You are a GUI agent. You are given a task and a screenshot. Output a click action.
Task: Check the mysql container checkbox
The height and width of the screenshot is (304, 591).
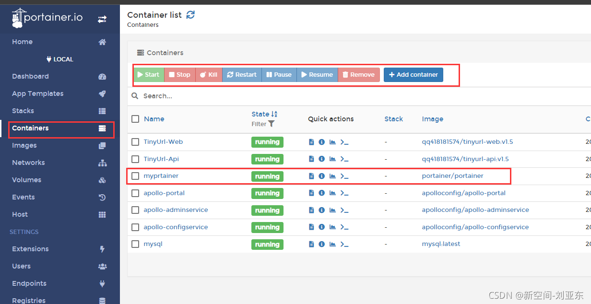135,244
